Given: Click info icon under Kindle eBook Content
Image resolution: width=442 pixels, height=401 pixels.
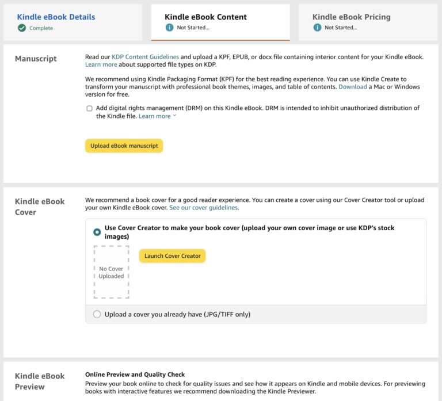Looking at the screenshot, I should tap(169, 28).
